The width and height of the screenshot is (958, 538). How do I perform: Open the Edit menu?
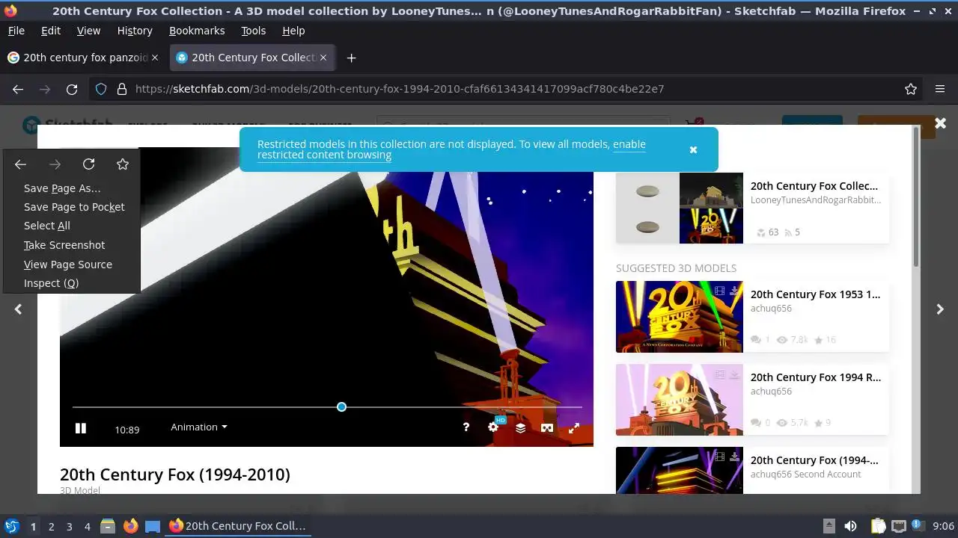tap(51, 31)
